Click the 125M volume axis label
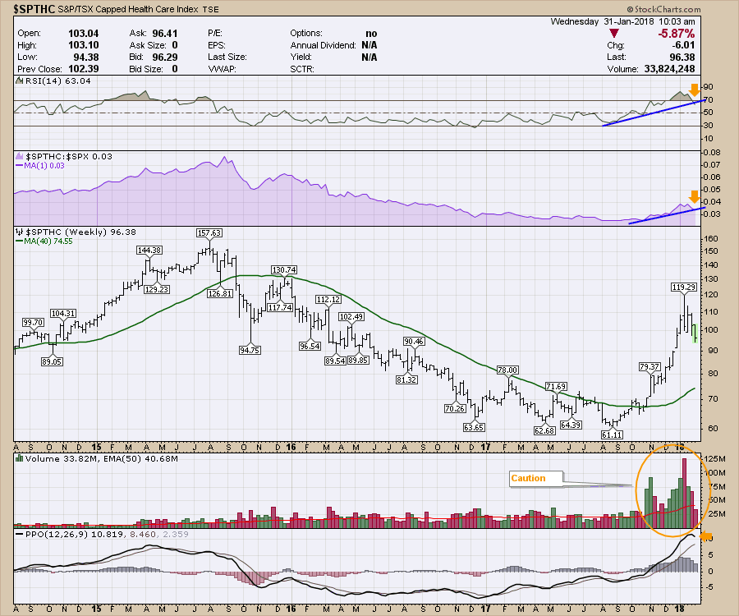Screen dimensions: 739x616 (715, 458)
